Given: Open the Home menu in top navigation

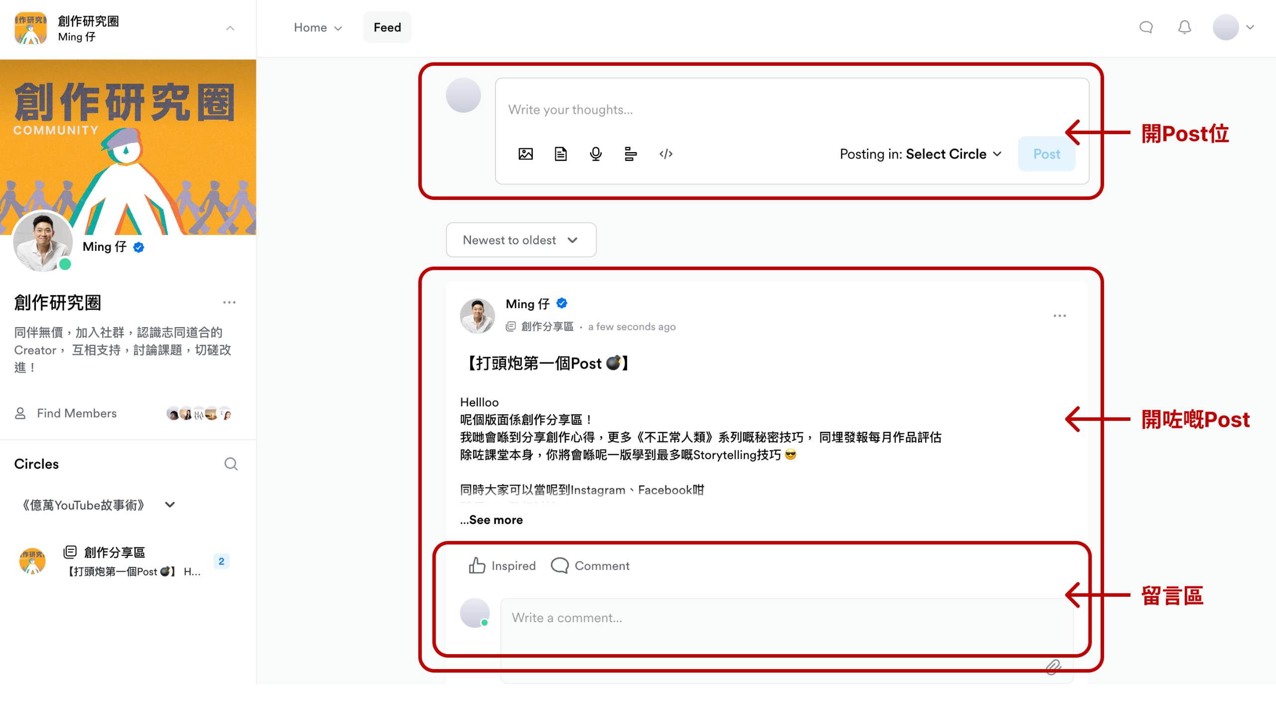Looking at the screenshot, I should [318, 27].
